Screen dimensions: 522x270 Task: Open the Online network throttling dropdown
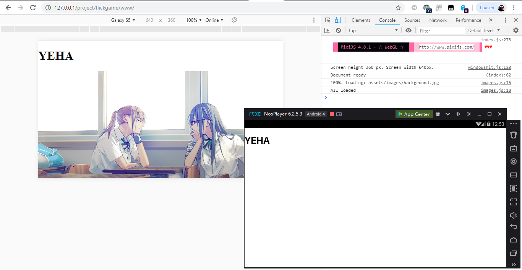pos(214,20)
